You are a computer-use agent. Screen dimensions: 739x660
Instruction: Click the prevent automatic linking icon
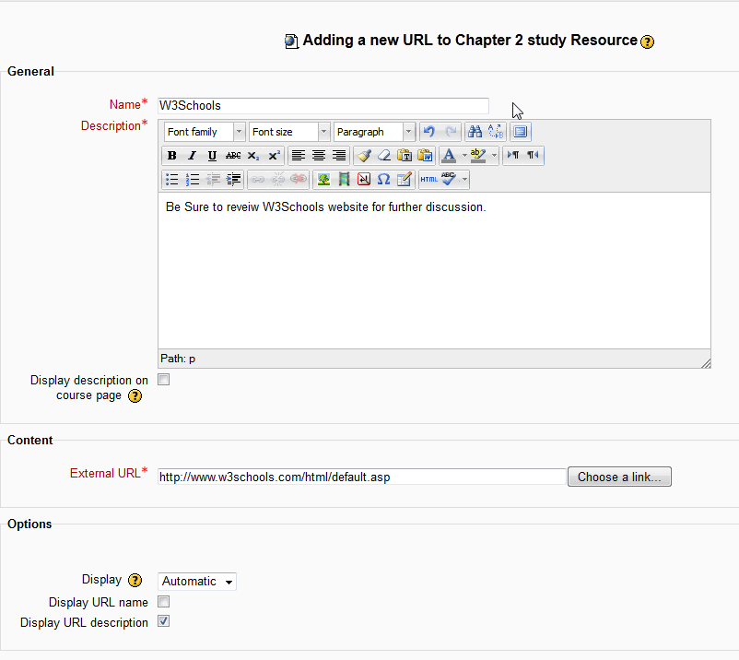click(299, 180)
